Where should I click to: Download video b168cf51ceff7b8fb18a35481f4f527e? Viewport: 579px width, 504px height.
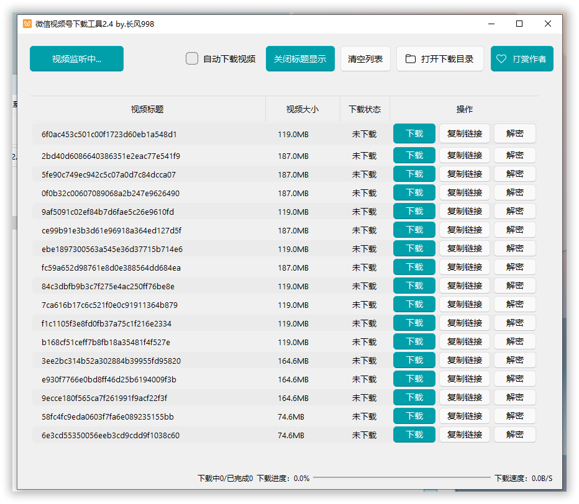(414, 341)
